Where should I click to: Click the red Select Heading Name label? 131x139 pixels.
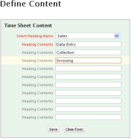point(35,36)
